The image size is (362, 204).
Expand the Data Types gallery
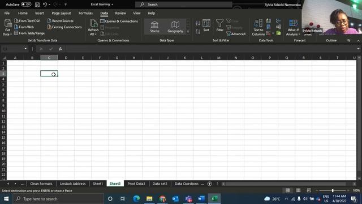coord(188,32)
